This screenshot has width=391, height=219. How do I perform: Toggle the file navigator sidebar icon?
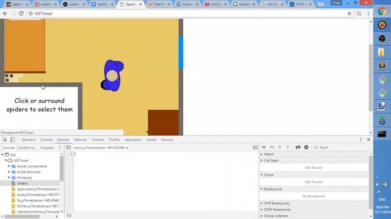click(68, 147)
